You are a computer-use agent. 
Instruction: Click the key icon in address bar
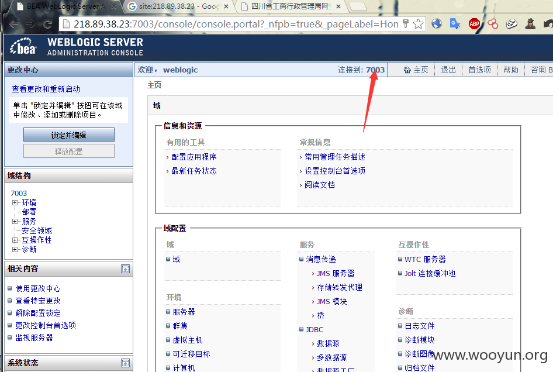406,24
